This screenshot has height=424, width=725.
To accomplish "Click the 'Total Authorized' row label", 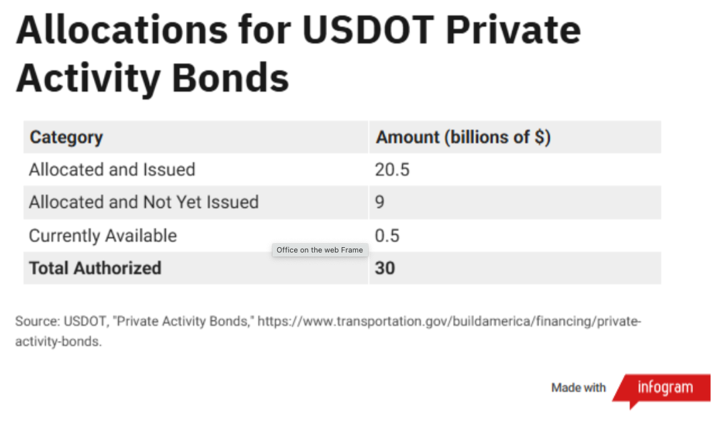I will click(x=95, y=268).
